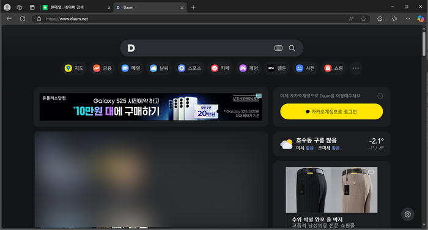View site information lock icon

click(x=39, y=19)
